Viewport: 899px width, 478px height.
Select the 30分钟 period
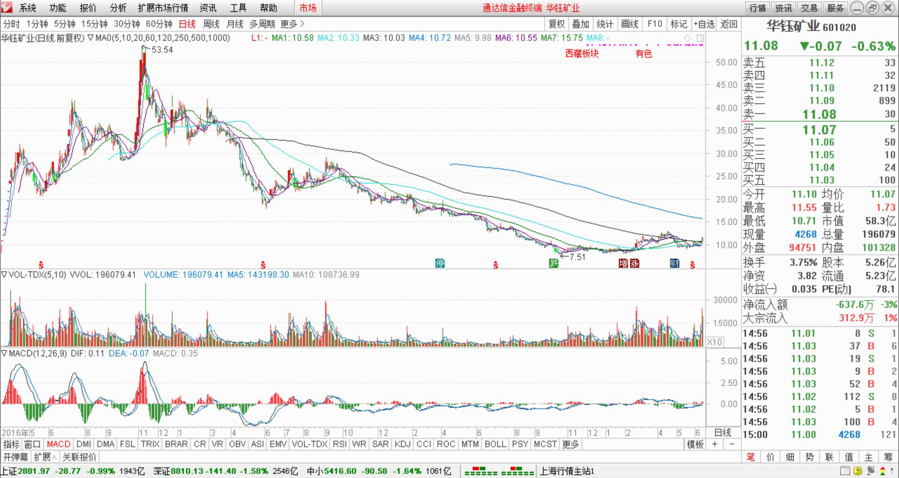127,24
